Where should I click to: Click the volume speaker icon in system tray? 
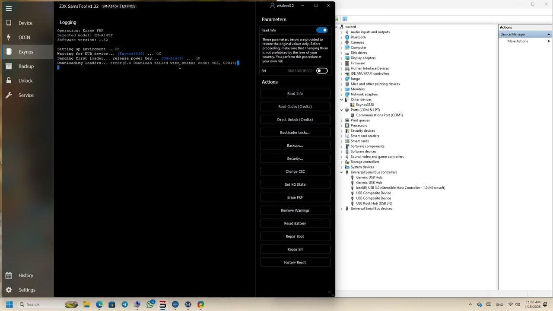point(518,305)
